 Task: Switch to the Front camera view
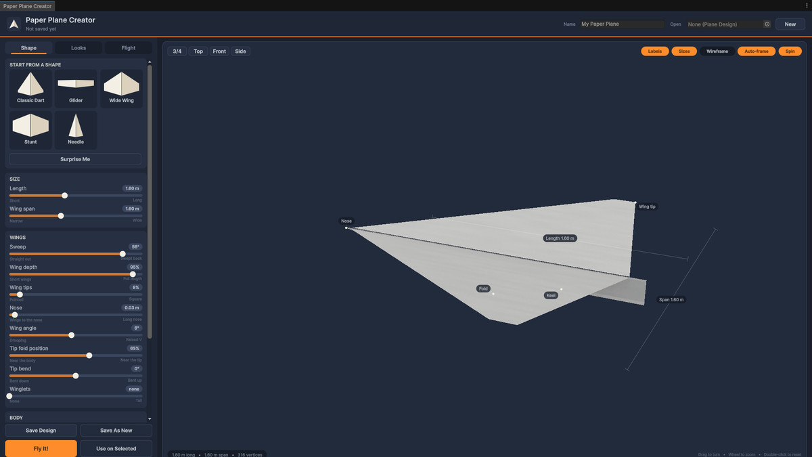point(219,51)
